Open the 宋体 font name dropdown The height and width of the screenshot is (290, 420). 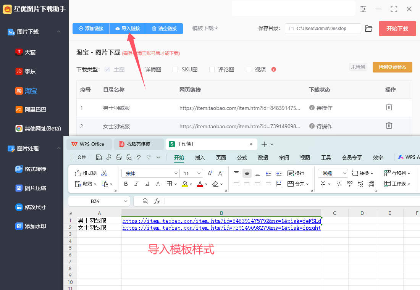point(176,174)
